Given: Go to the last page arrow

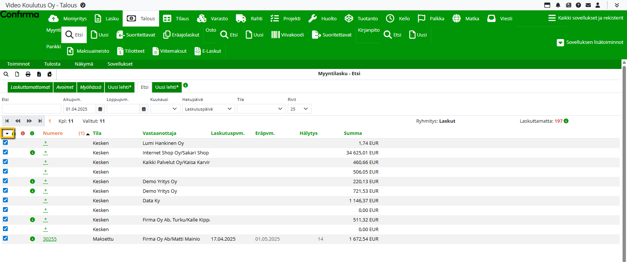Looking at the screenshot, I should coord(40,121).
